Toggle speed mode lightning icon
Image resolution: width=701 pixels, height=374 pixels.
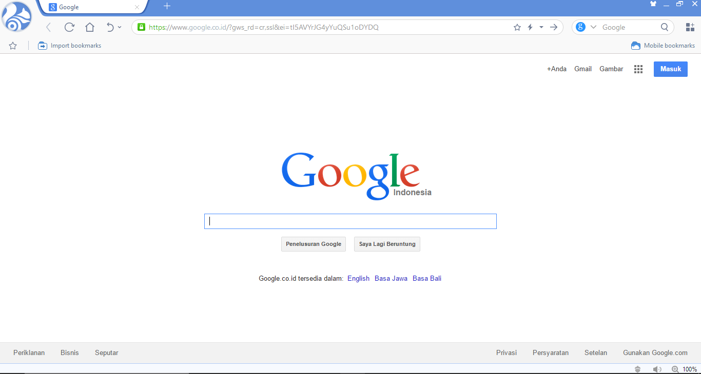coord(530,27)
